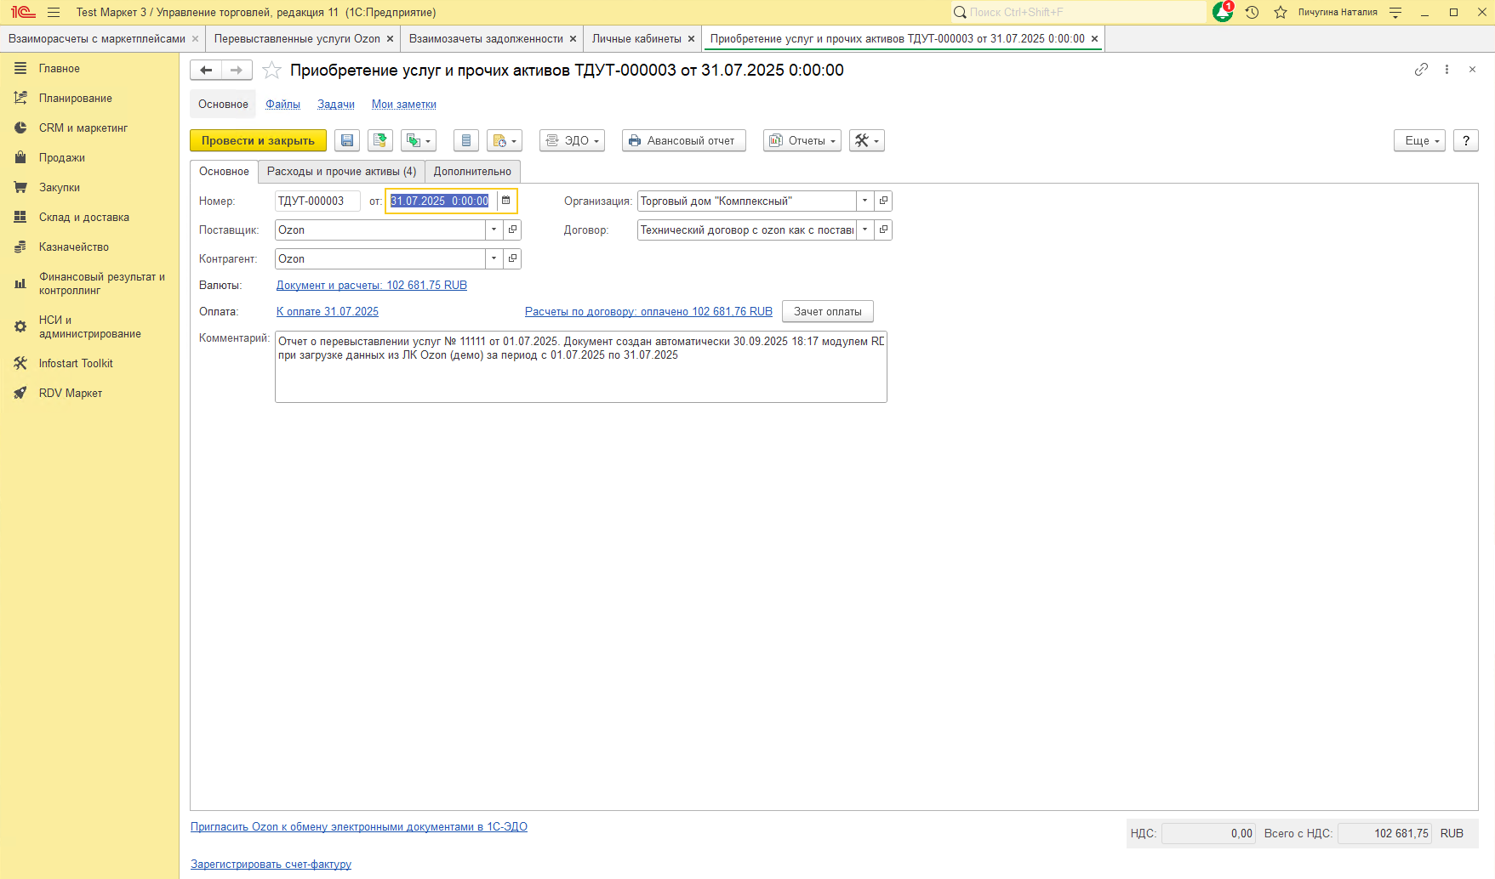Open the three-dot more actions menu
This screenshot has width=1495, height=879.
click(x=1446, y=70)
